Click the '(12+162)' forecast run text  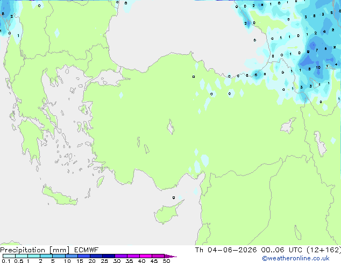coord(324,250)
